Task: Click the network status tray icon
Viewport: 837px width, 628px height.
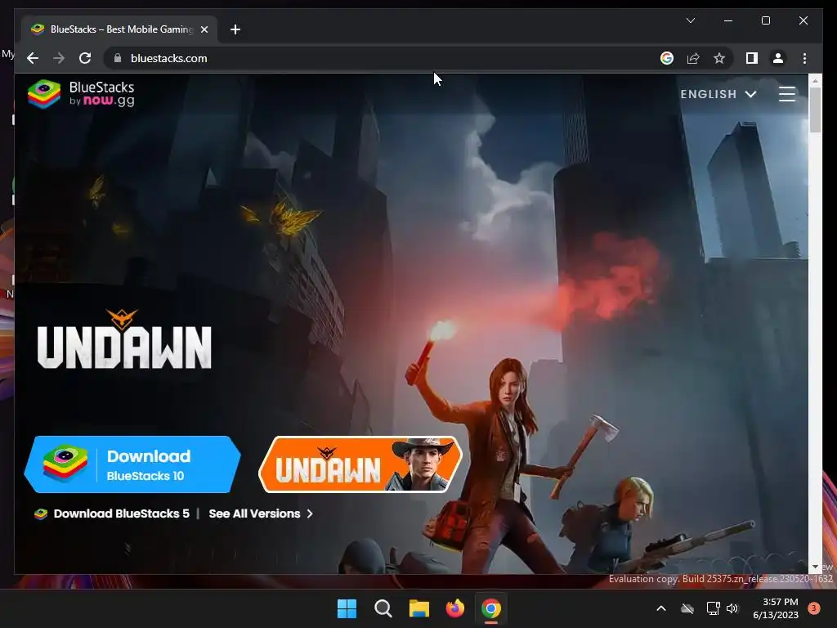Action: 713,608
